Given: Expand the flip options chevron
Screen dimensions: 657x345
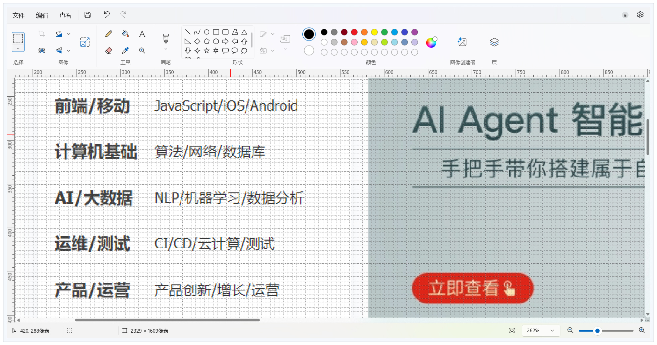Looking at the screenshot, I should click(68, 51).
